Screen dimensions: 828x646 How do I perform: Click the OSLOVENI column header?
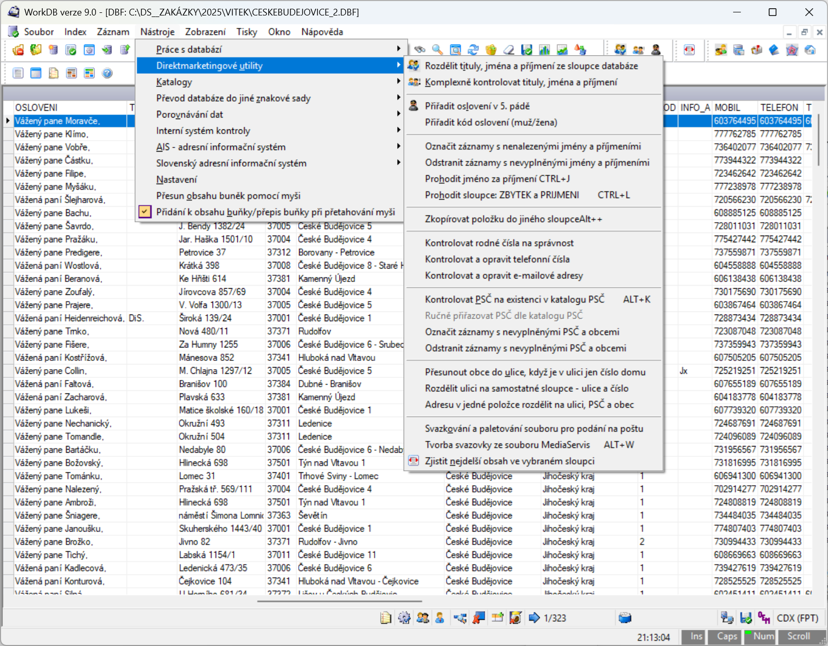(x=70, y=107)
